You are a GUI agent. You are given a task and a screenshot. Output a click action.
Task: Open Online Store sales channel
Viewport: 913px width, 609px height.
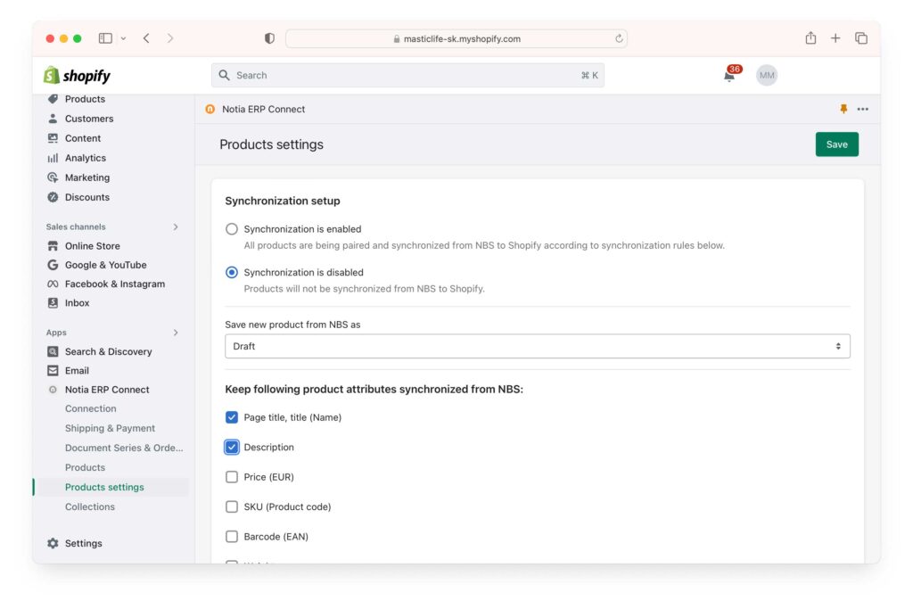click(x=93, y=246)
